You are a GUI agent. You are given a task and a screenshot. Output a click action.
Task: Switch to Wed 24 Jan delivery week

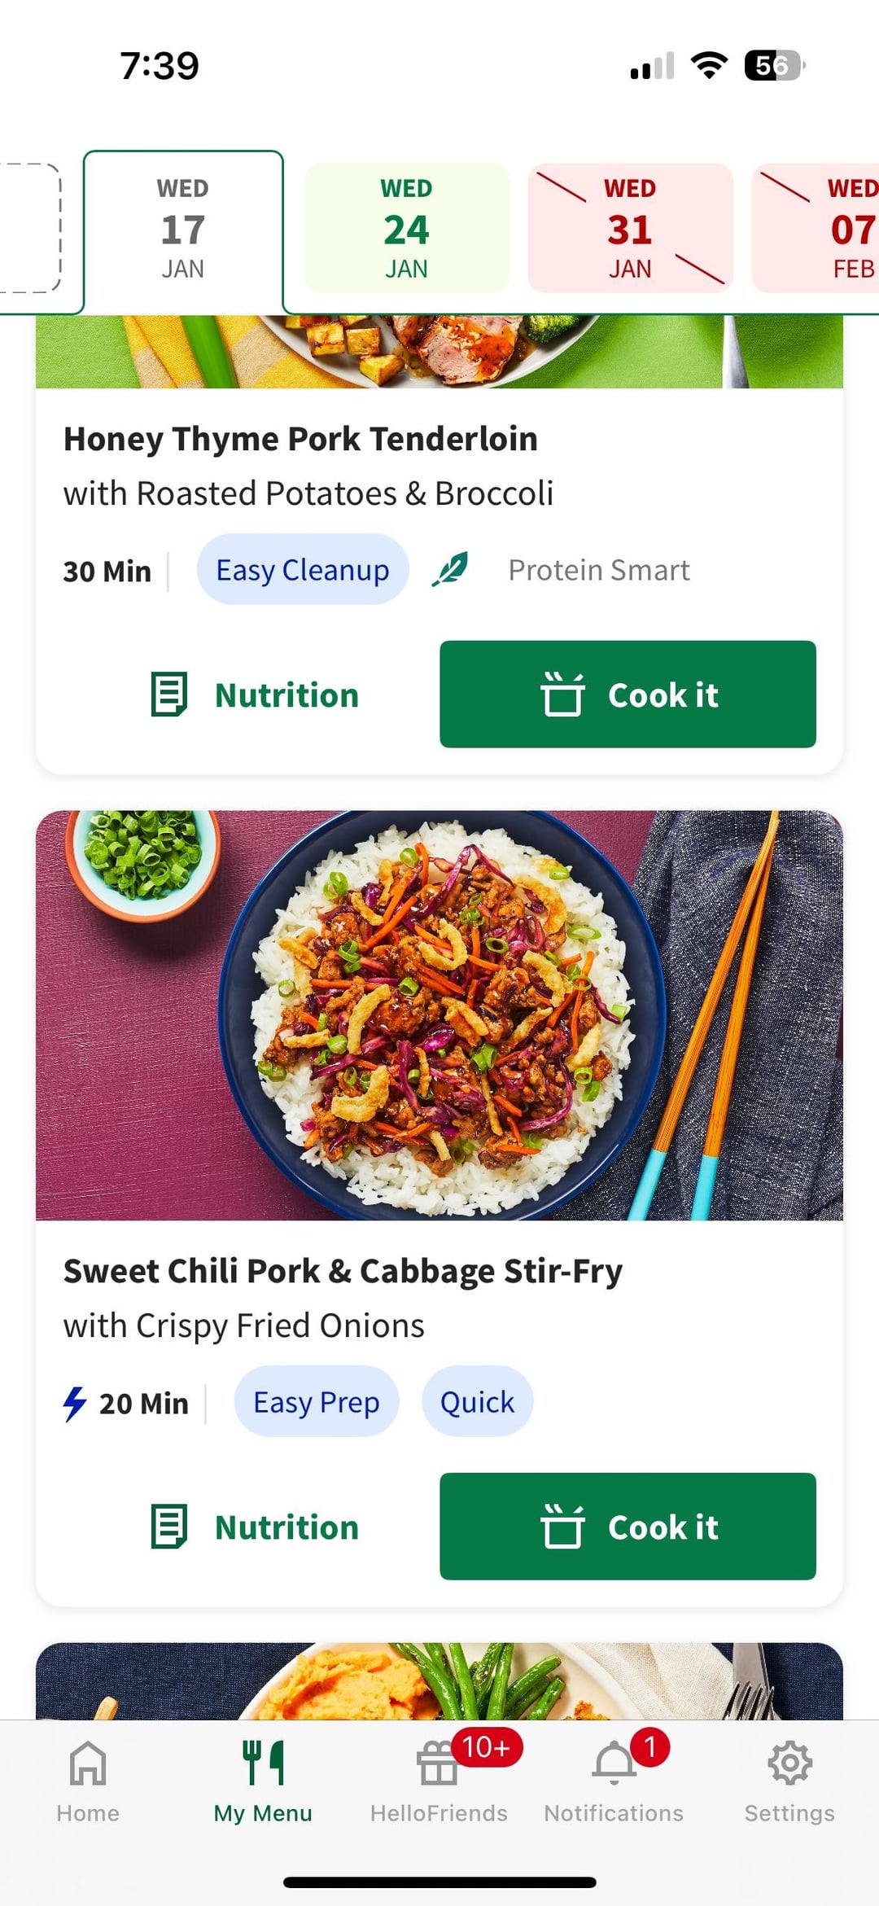pos(406,229)
